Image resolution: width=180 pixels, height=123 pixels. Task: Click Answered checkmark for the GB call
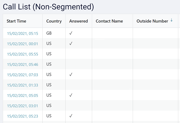(71, 33)
